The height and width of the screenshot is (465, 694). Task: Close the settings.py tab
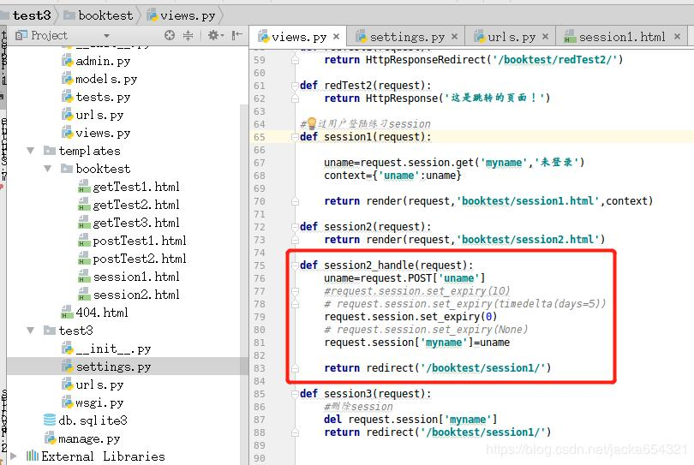pyautogui.click(x=455, y=36)
